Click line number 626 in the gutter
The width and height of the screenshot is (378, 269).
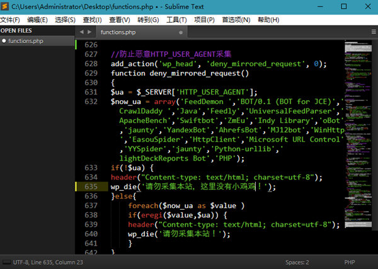pos(91,45)
